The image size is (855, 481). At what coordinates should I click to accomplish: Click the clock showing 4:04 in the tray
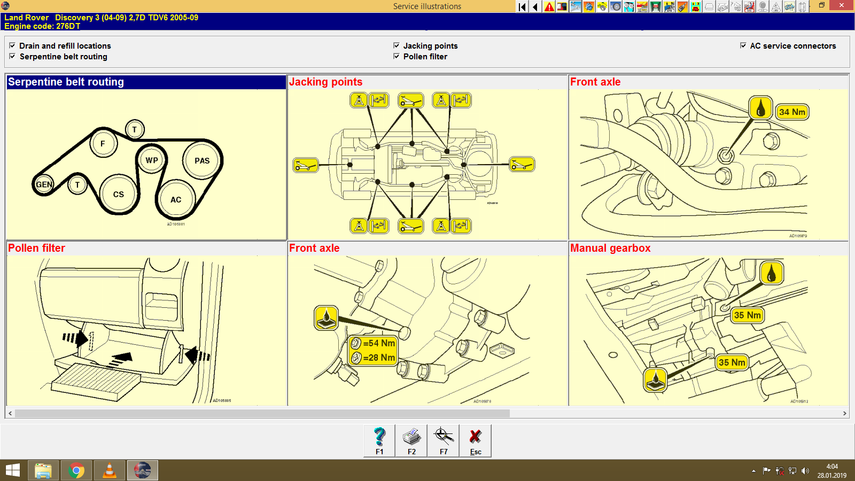(830, 470)
